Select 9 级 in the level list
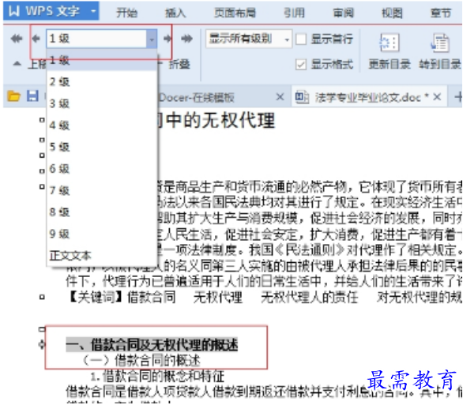463x405 pixels. [102, 234]
